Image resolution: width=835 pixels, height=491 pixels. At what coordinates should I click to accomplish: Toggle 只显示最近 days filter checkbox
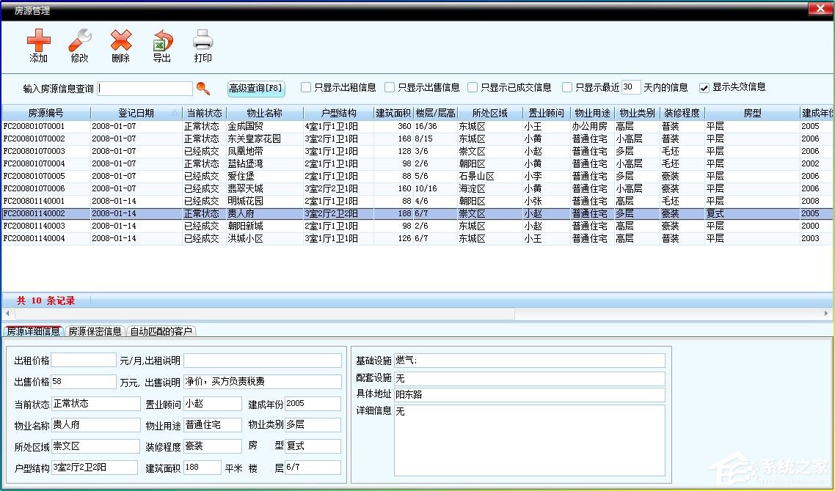tap(567, 87)
